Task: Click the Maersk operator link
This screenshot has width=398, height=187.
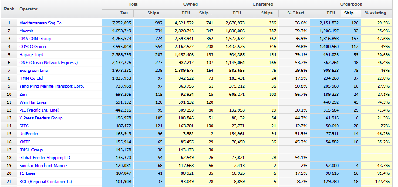Action: coord(27,31)
